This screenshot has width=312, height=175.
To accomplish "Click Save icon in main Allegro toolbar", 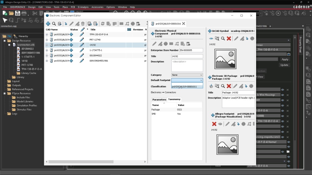I will (x=18, y=13).
